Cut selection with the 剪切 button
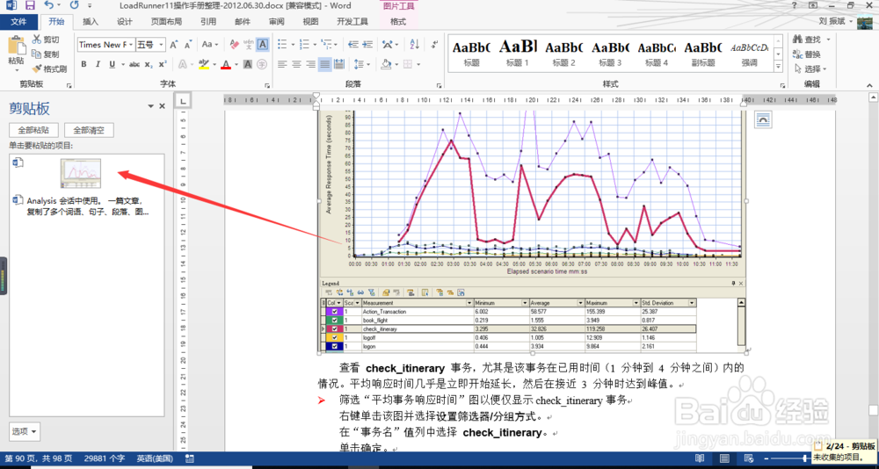This screenshot has width=879, height=469. pos(46,40)
